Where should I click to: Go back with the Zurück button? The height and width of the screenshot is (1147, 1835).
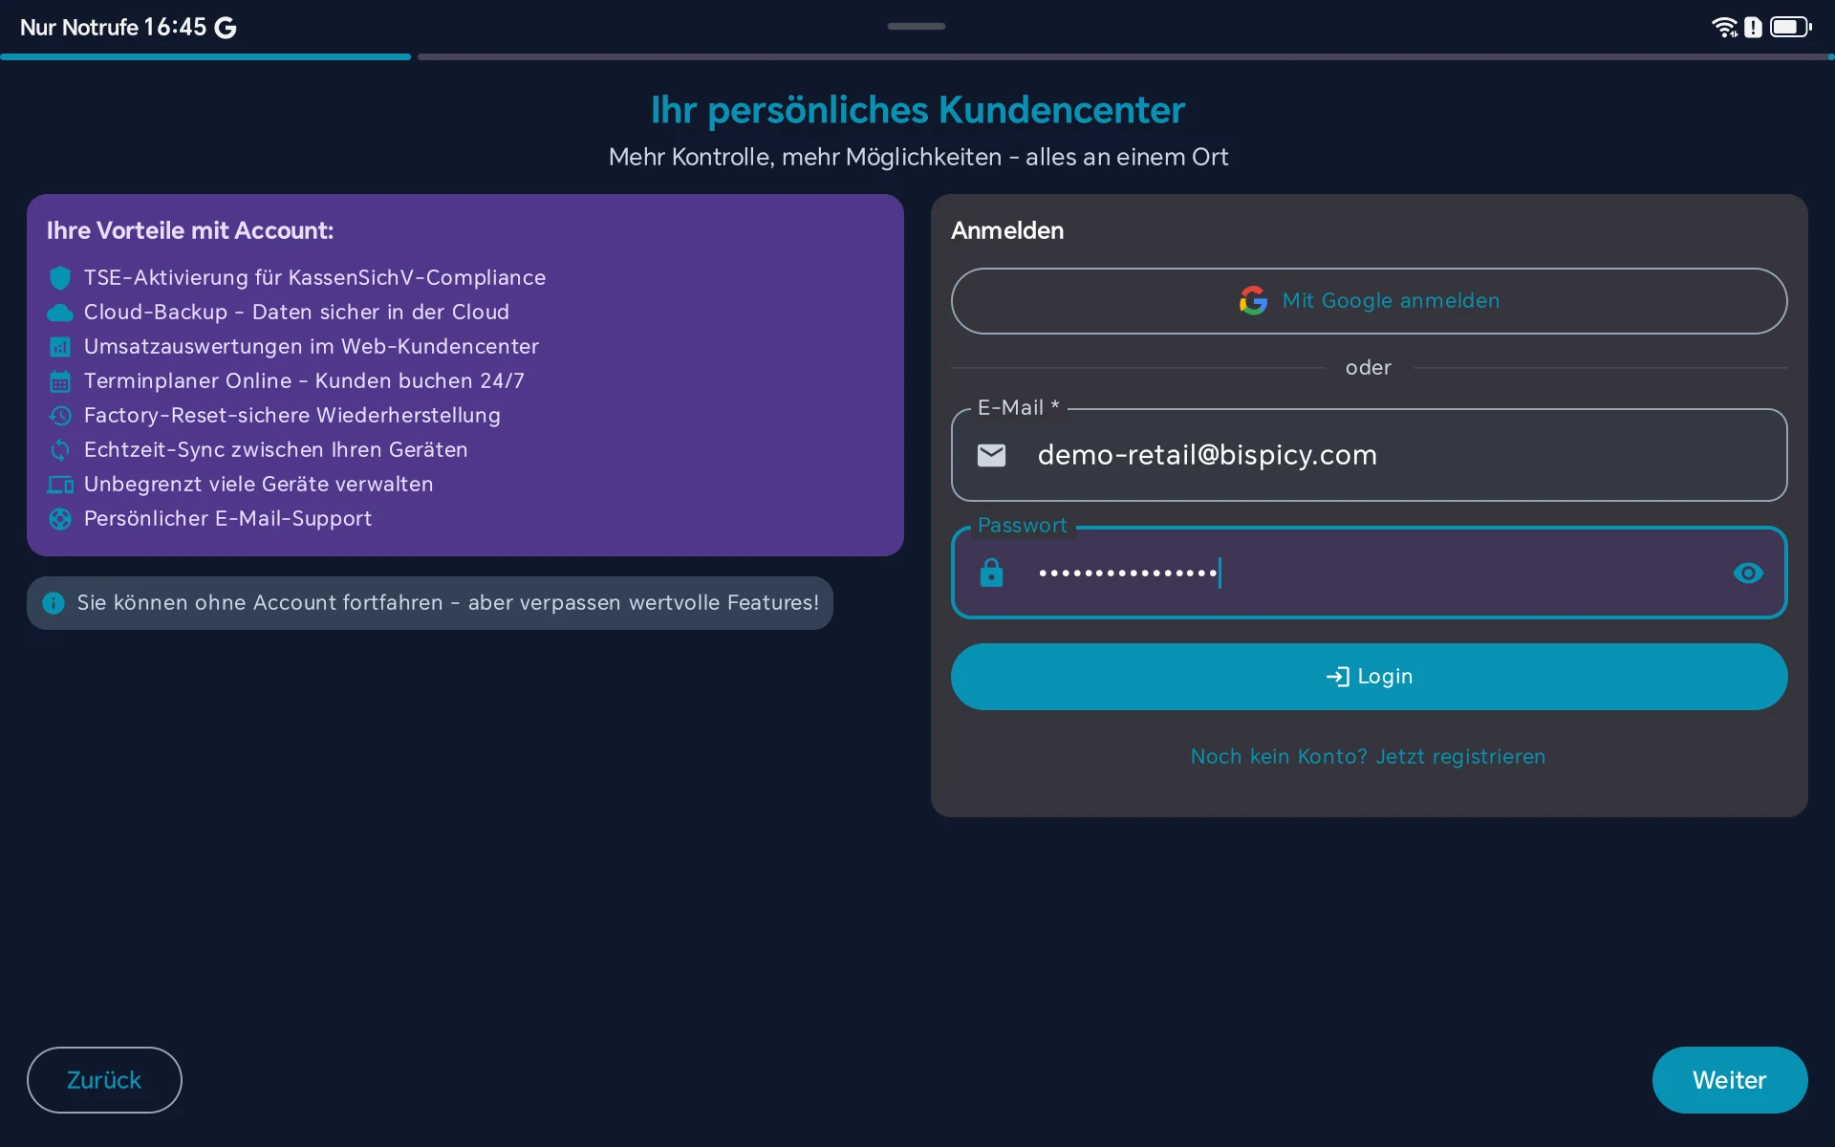click(104, 1080)
